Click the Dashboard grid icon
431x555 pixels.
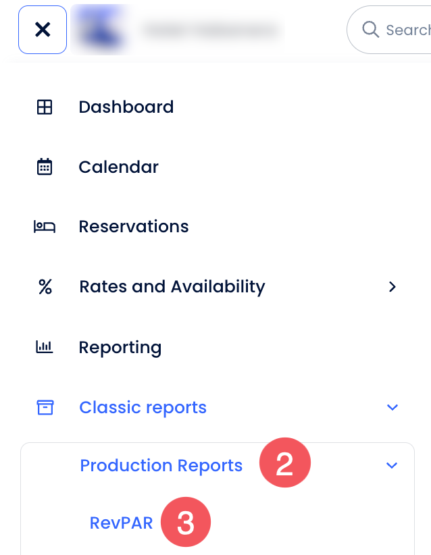(x=45, y=107)
